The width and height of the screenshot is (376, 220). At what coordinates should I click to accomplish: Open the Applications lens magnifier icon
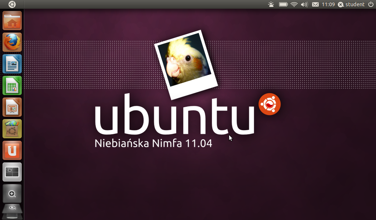(12, 193)
